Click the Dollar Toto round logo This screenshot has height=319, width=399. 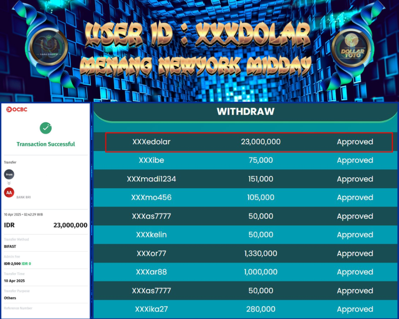tap(350, 50)
